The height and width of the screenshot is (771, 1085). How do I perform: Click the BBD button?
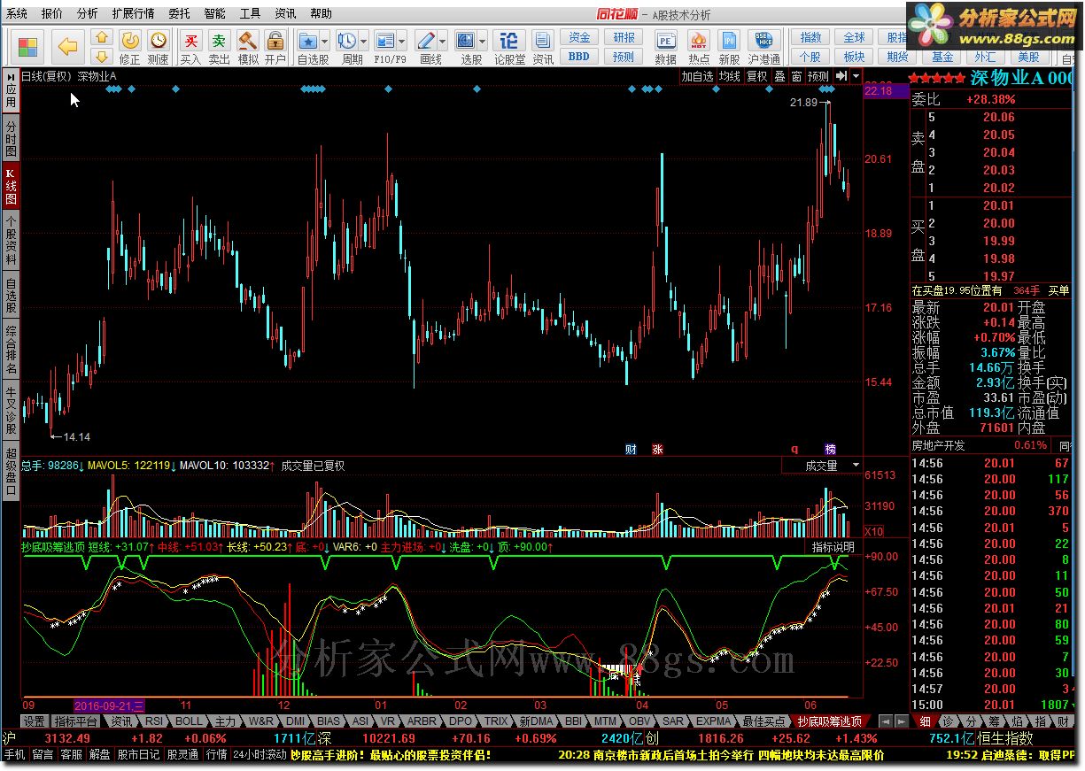tap(579, 57)
